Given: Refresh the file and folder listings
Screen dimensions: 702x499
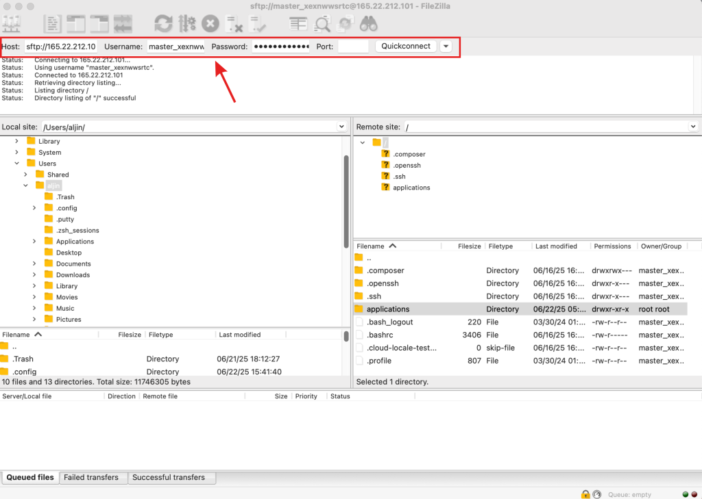Looking at the screenshot, I should click(x=162, y=24).
